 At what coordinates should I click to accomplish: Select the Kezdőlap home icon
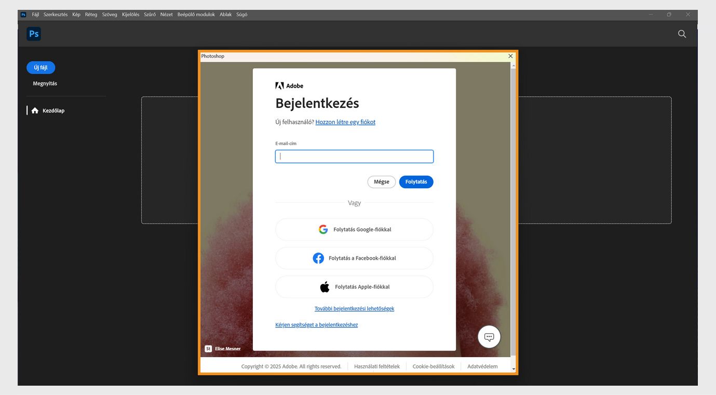pos(34,110)
